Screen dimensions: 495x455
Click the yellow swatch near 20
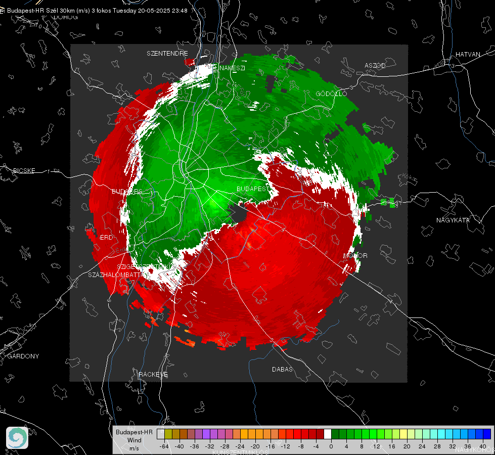(x=404, y=434)
